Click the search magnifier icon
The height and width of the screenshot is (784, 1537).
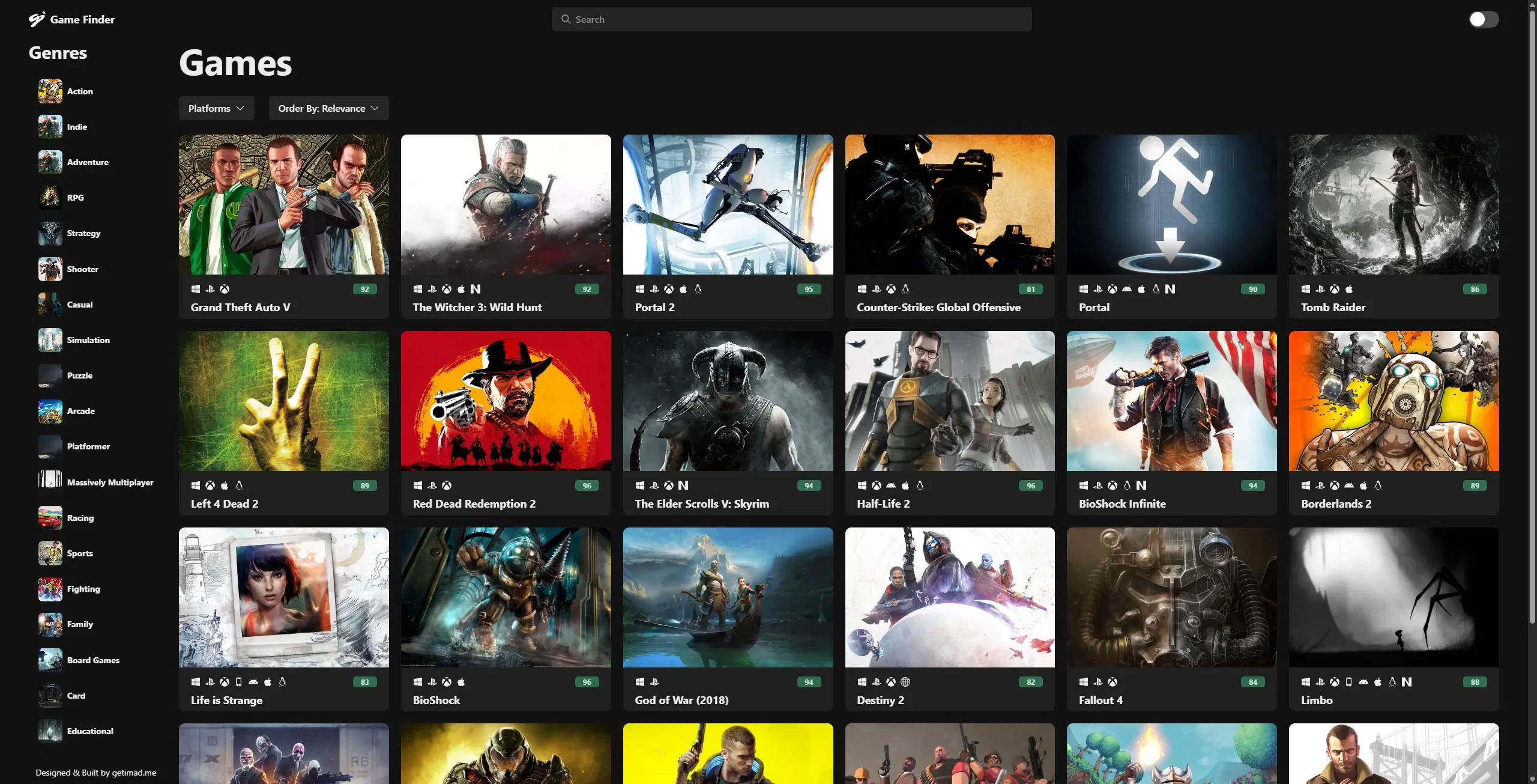[566, 19]
